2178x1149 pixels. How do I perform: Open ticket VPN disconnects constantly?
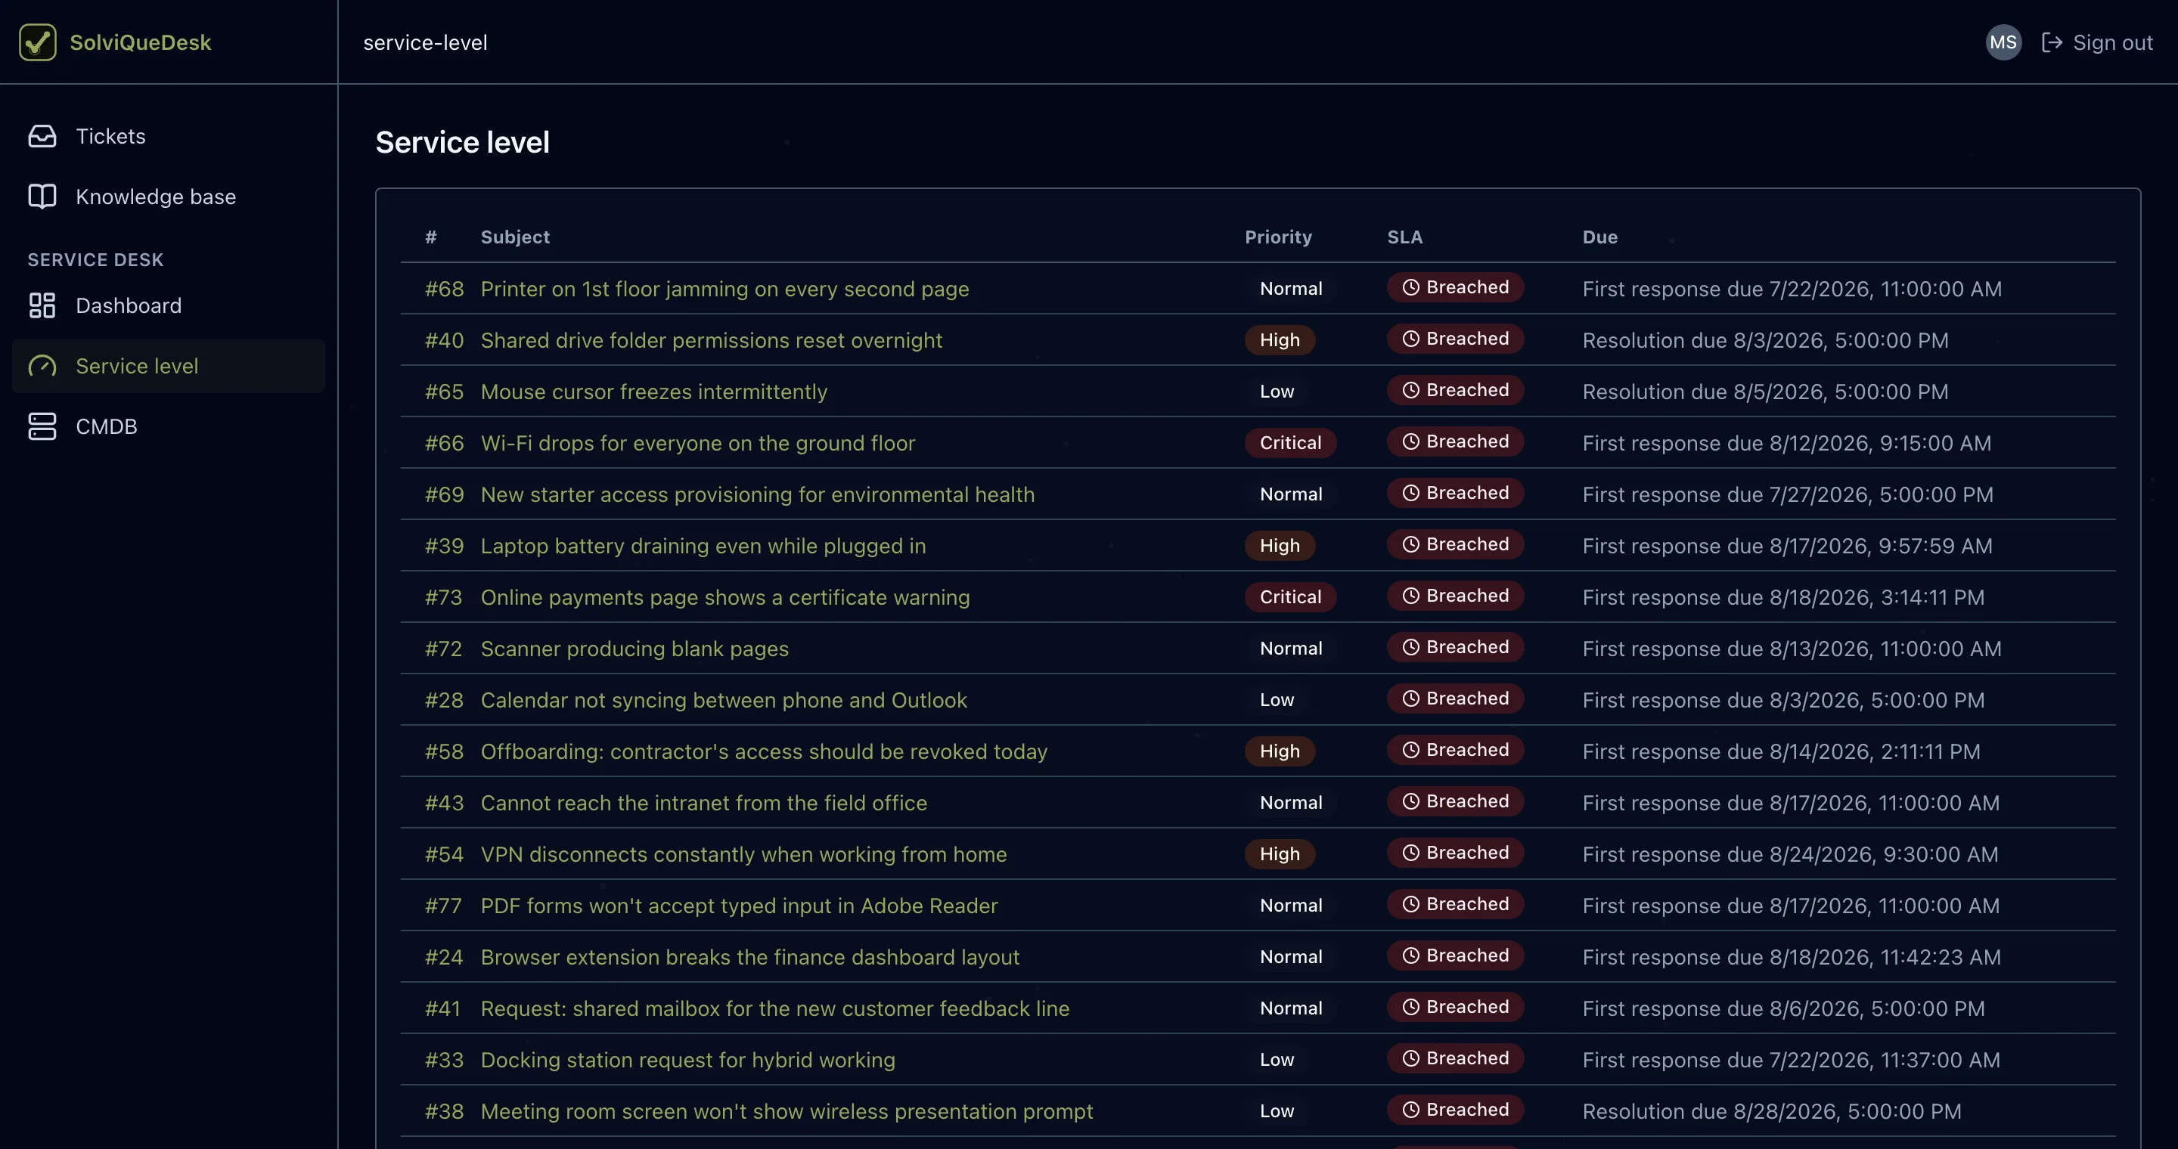744,855
